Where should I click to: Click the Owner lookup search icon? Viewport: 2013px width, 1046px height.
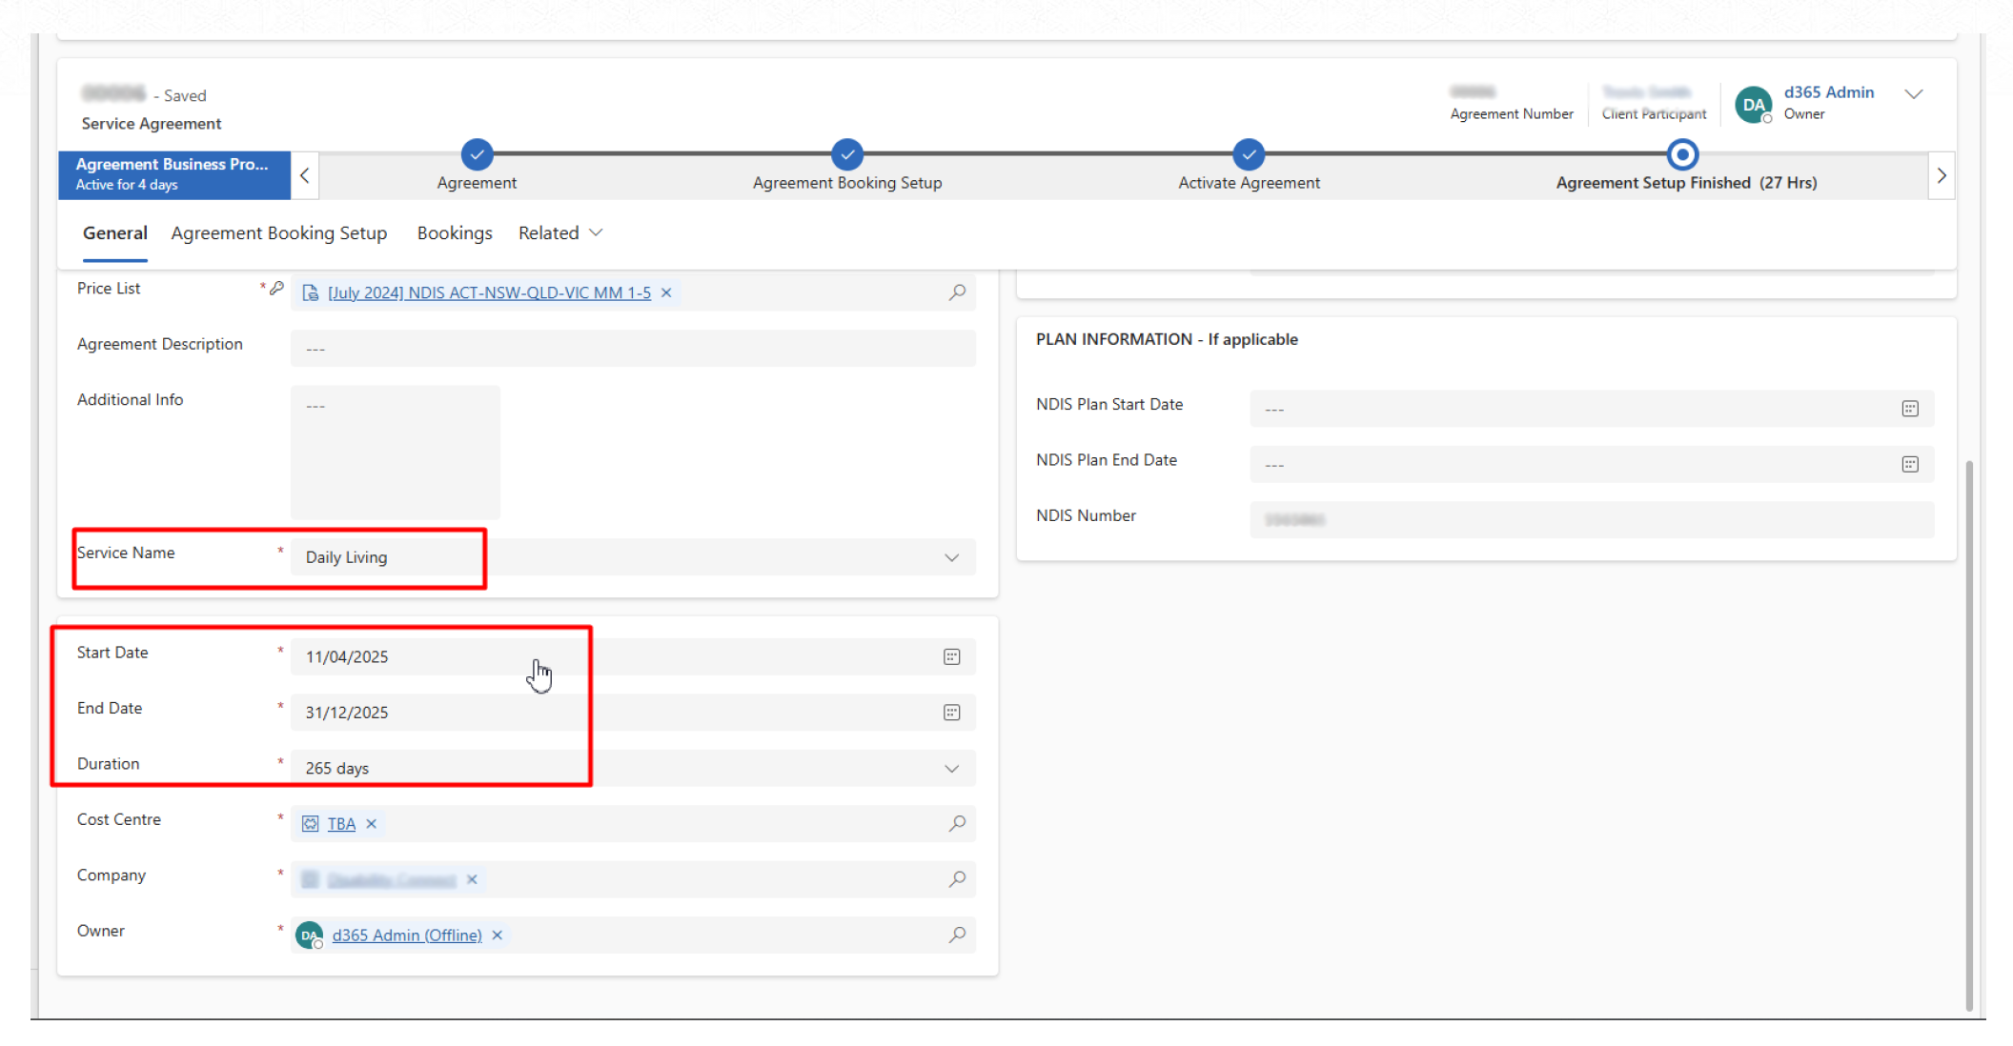(x=957, y=935)
